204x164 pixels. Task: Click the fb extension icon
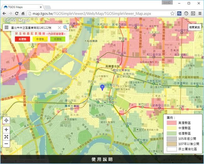click(179, 13)
